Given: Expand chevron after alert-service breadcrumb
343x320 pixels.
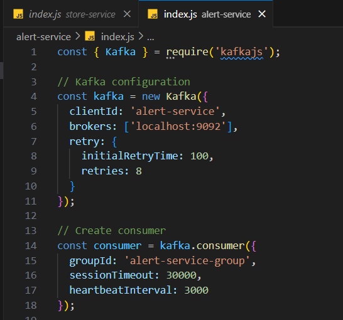Looking at the screenshot, I should click(78, 36).
